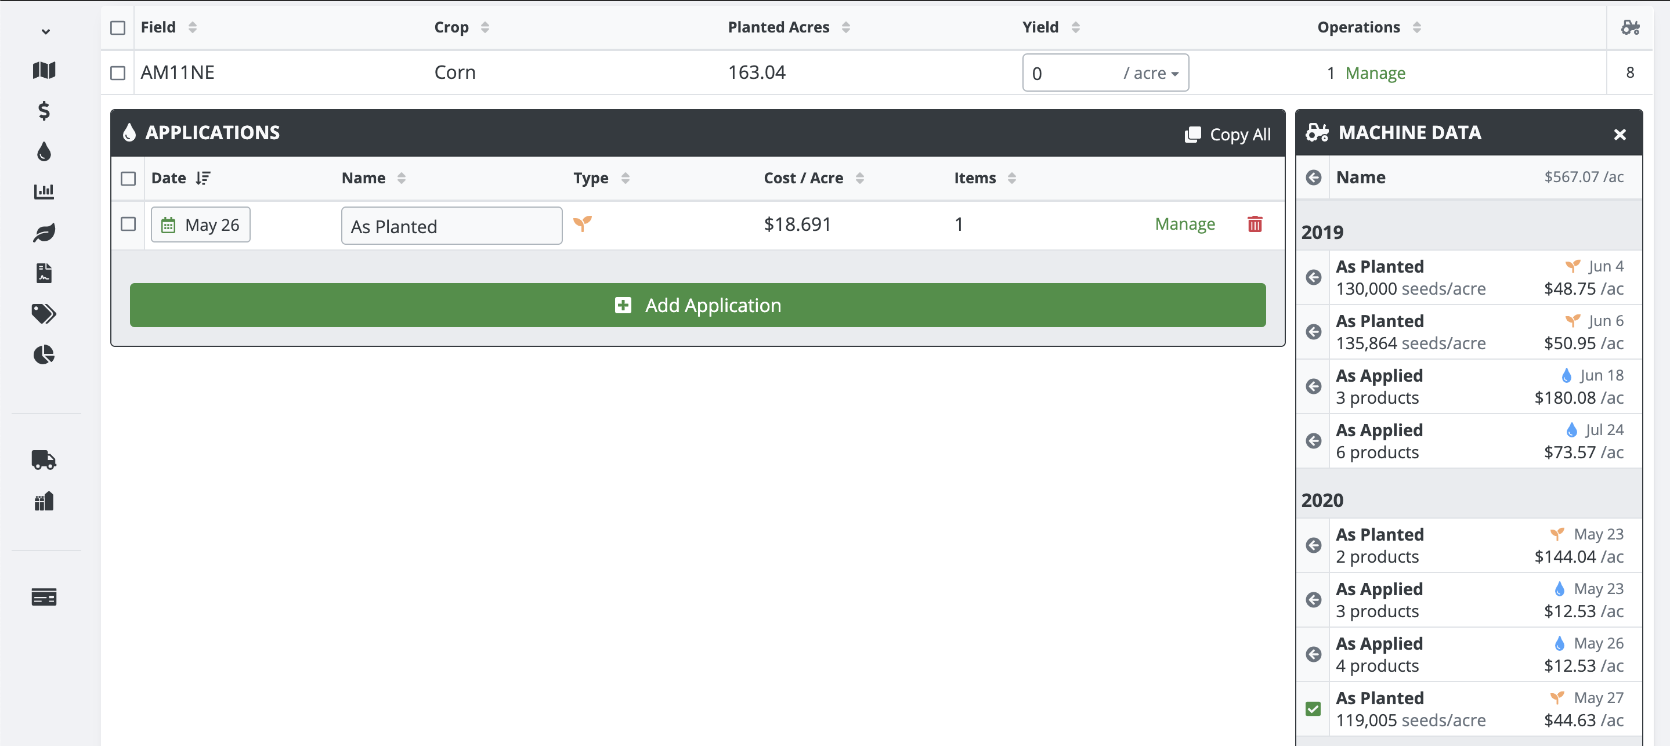The height and width of the screenshot is (746, 1670).
Task: Click the leaf/crop icon in left sidebar
Action: [x=44, y=232]
